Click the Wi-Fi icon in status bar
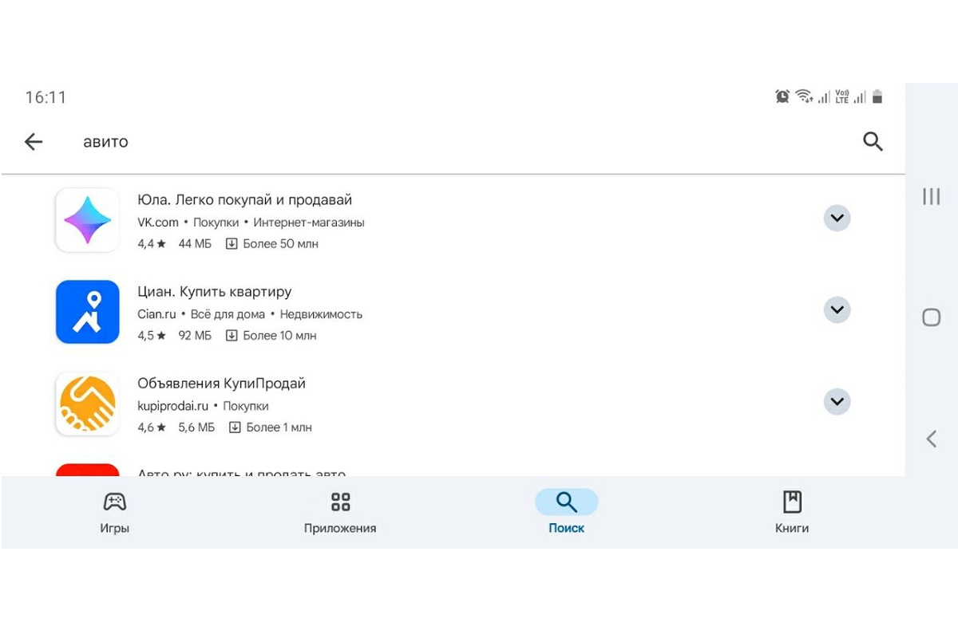Viewport: 958px width, 638px height. [803, 96]
